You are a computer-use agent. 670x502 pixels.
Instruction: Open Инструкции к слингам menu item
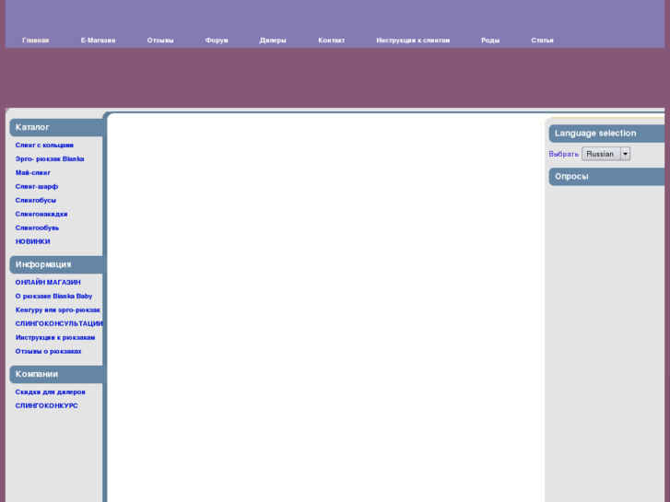point(413,41)
